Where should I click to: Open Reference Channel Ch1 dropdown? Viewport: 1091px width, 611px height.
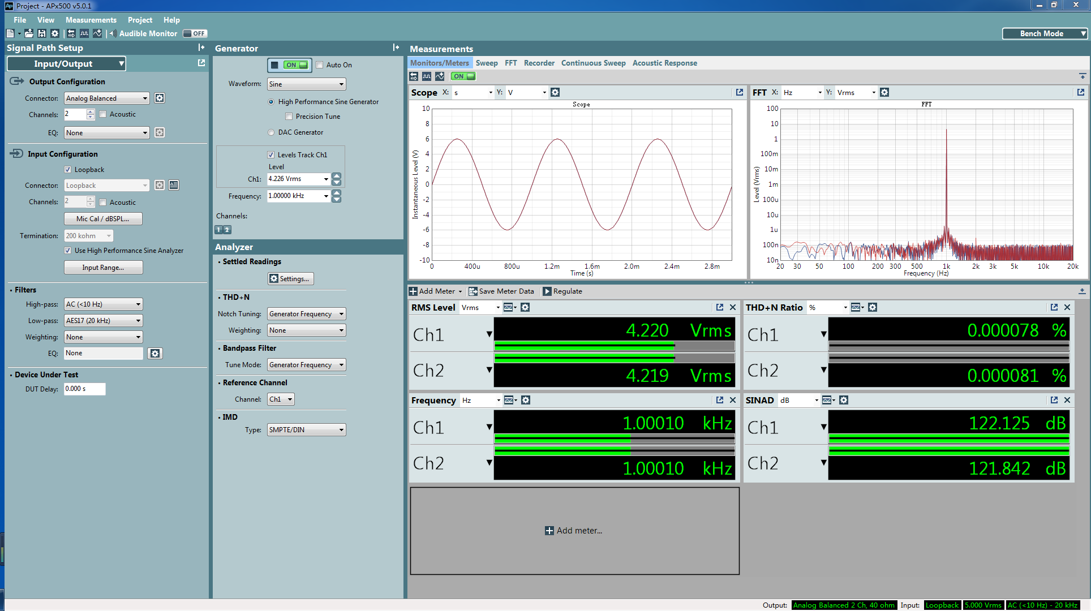(281, 399)
